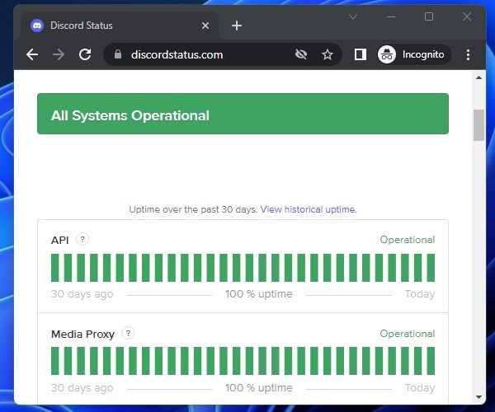Click the last API uptime bar for today
Screen dimensions: 495x412
click(431, 268)
